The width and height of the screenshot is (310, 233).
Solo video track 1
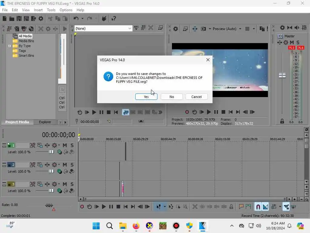(72, 145)
